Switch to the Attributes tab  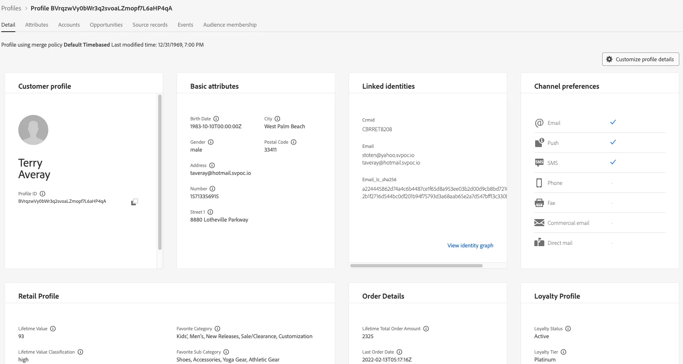click(37, 25)
